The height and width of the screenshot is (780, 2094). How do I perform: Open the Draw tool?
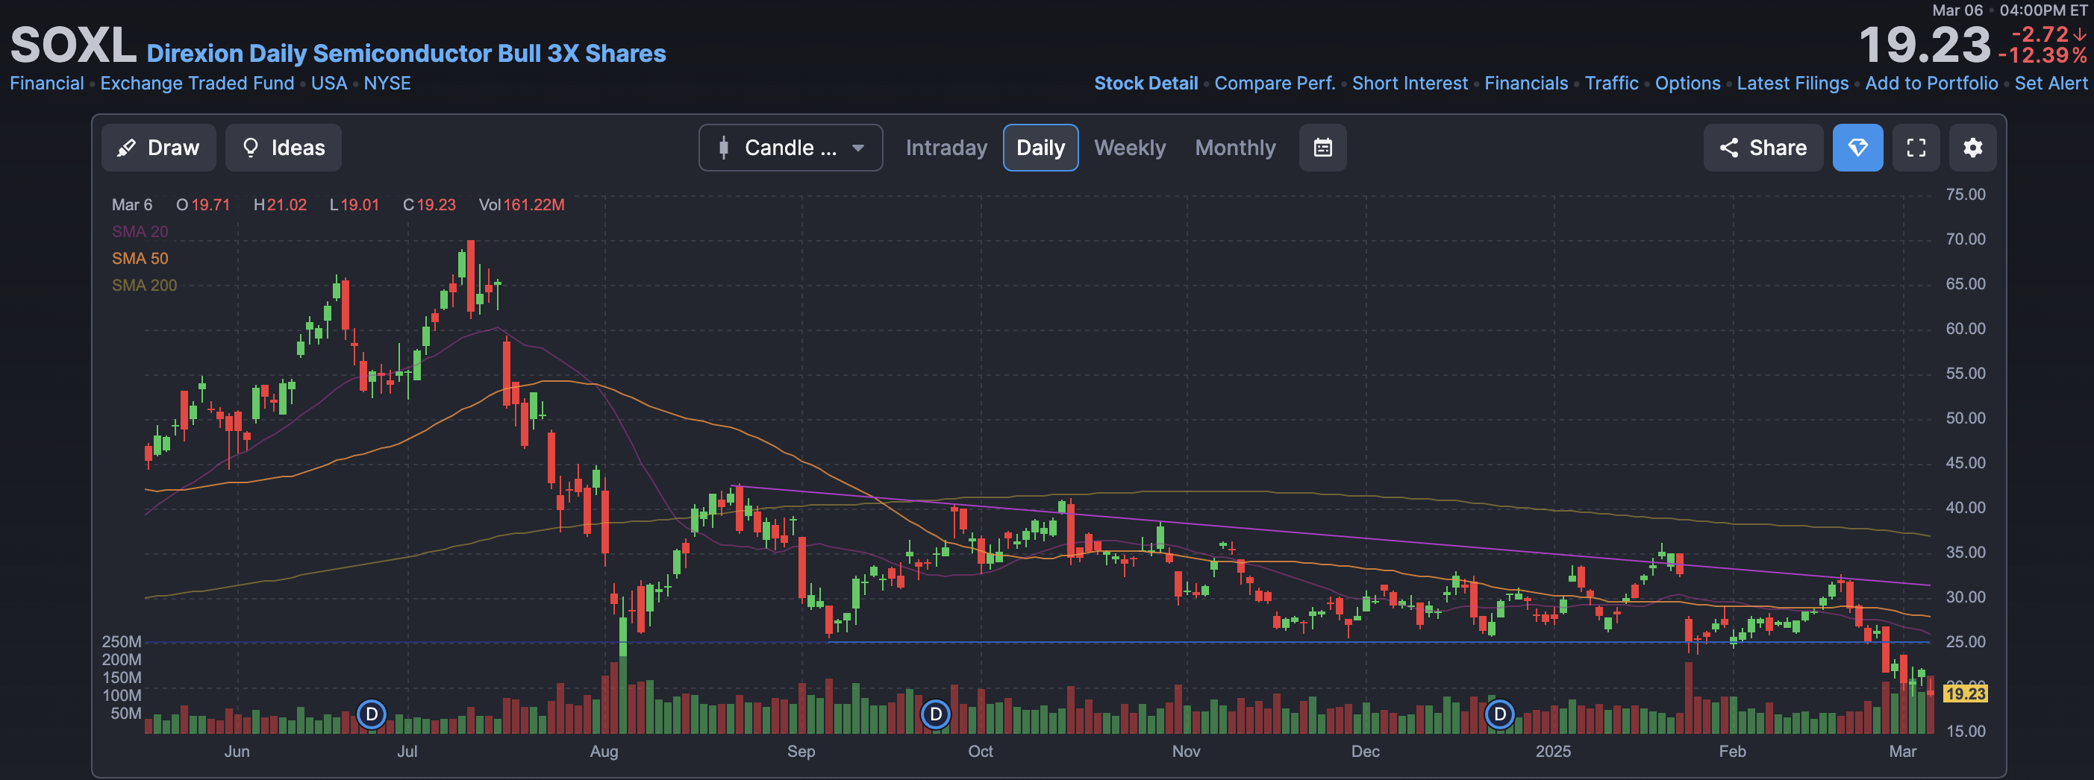tap(158, 148)
